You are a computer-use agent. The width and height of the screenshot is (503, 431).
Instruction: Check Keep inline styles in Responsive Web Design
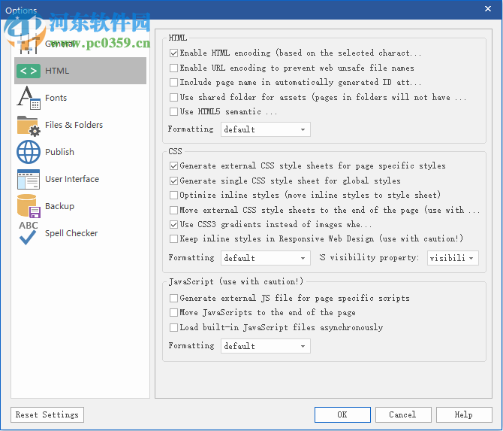173,238
